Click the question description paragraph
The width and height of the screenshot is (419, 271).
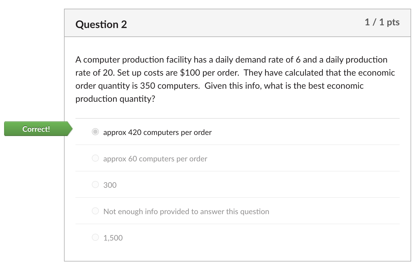235,79
